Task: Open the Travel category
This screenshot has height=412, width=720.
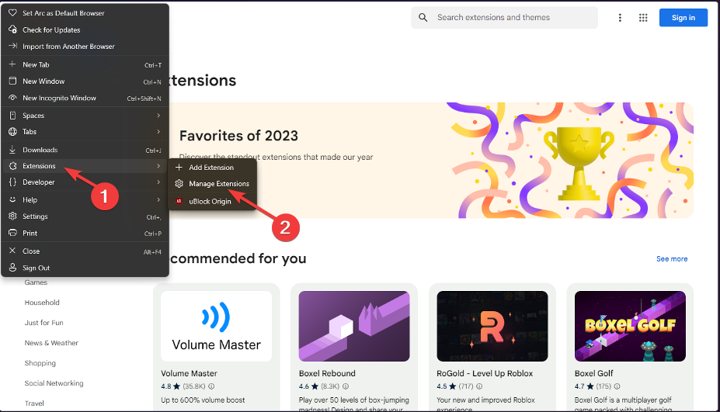Action: (34, 403)
